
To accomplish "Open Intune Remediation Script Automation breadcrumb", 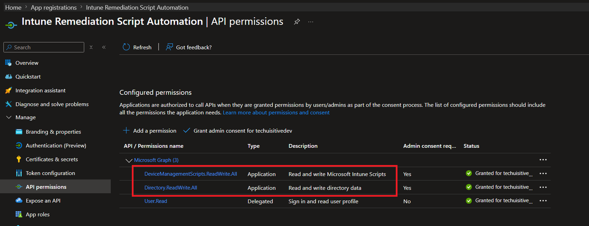I will tap(137, 7).
